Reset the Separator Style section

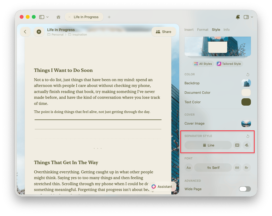point(248,136)
